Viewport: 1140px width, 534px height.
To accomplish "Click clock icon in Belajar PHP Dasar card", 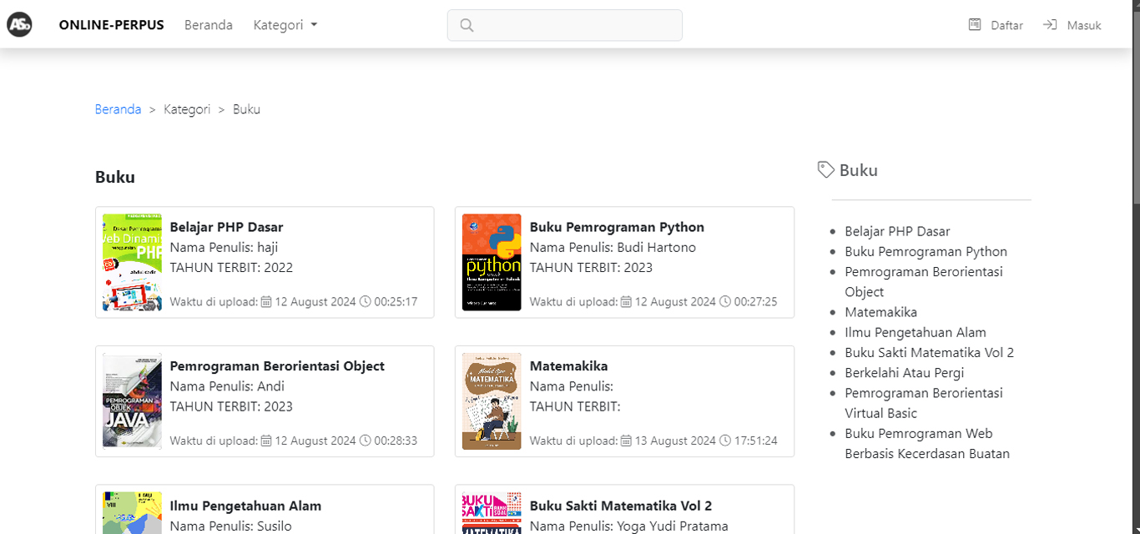I will tap(365, 301).
